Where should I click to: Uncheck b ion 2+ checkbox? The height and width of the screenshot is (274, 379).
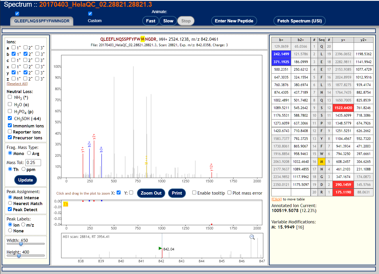click(x=26, y=54)
